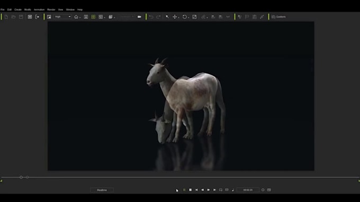Click the Open Project folder icon
Viewport: 360px width, 202px height.
pos(14,17)
